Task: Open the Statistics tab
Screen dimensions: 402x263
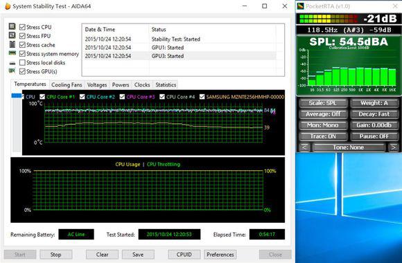Action: tap(166, 84)
